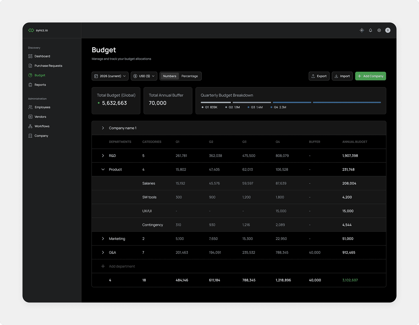
Task: Open the 2026 (current) year dropdown
Action: coord(110,76)
